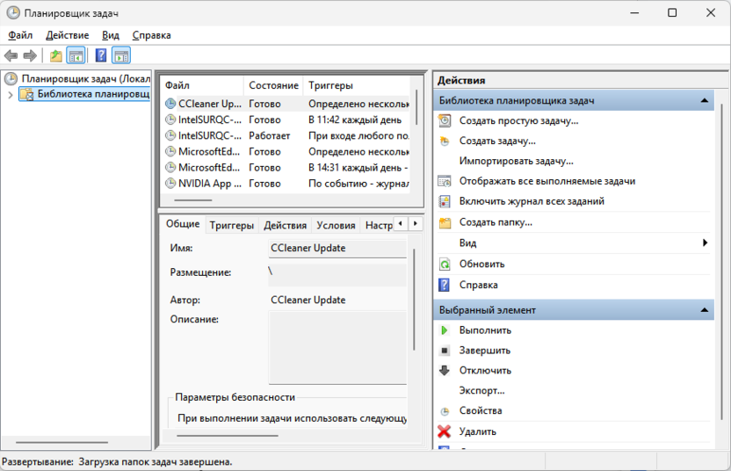Viewport: 731px width, 471px height.
Task: Select the NVIDIA App task row
Action: coord(209,184)
